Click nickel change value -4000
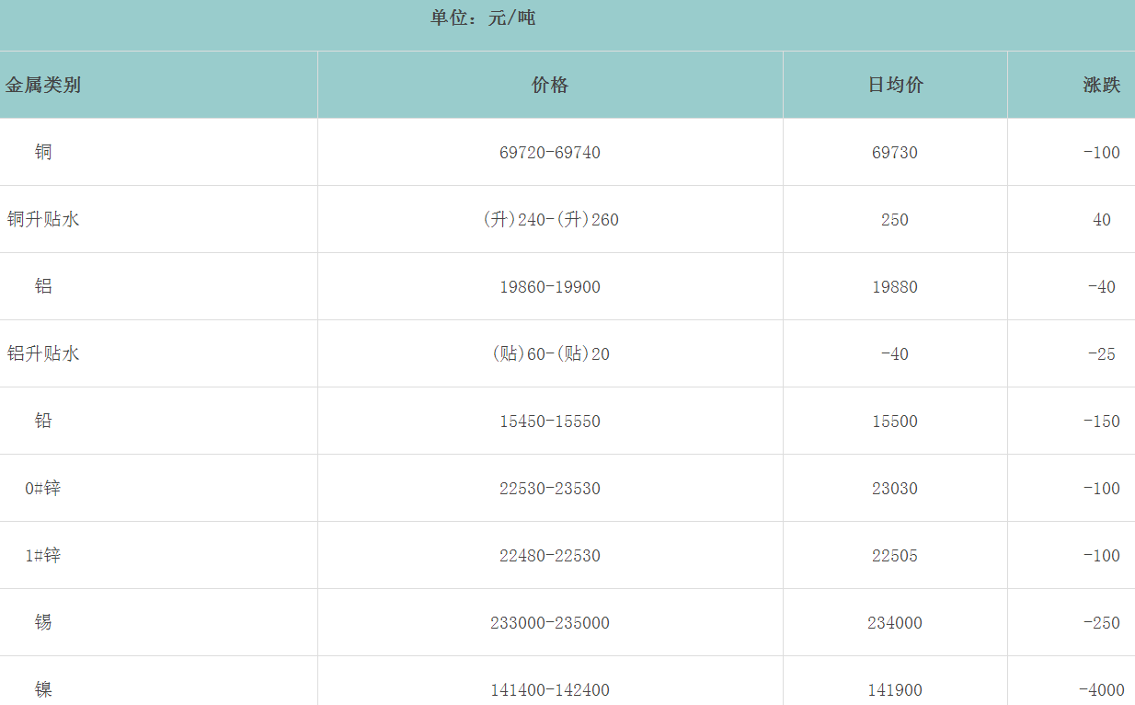Image resolution: width=1135 pixels, height=705 pixels. (1101, 690)
